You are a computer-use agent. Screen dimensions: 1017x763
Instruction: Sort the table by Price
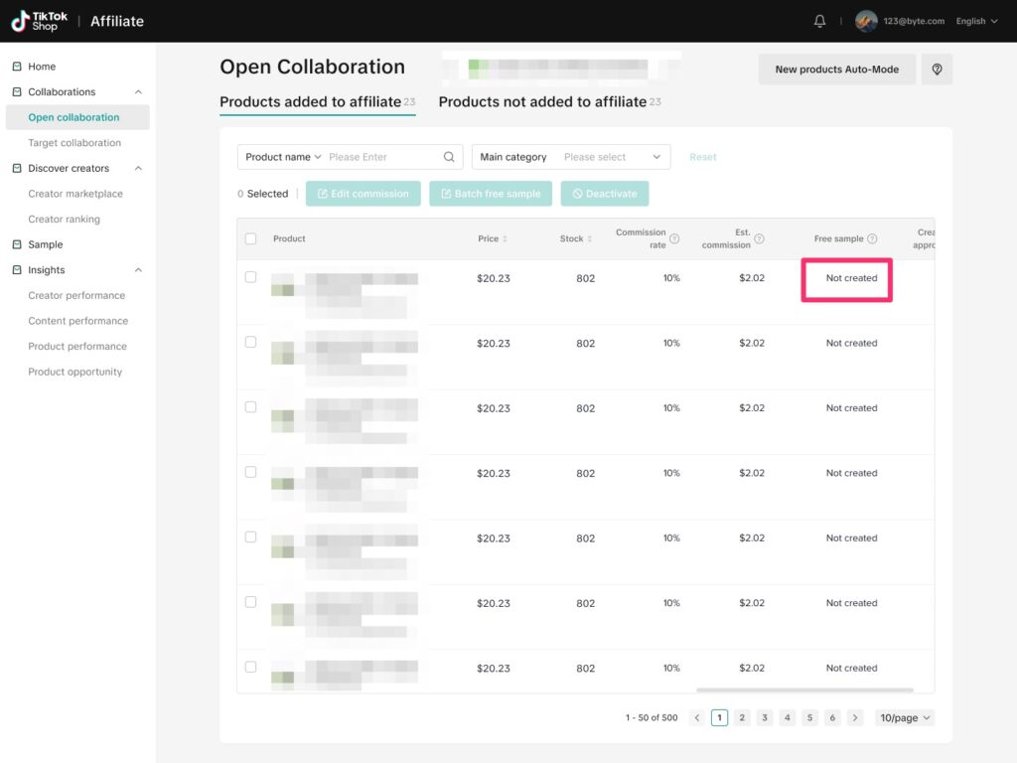coord(505,238)
